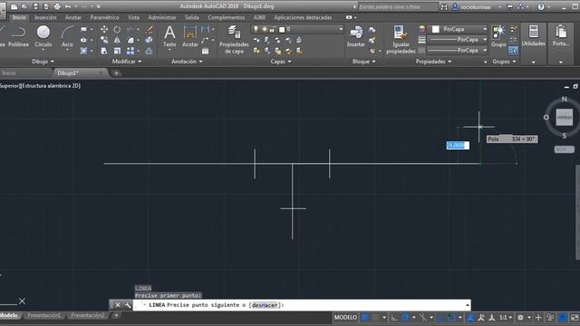Toggle group selection button in Grupos panel
This screenshot has height=326, width=580.
513,51
